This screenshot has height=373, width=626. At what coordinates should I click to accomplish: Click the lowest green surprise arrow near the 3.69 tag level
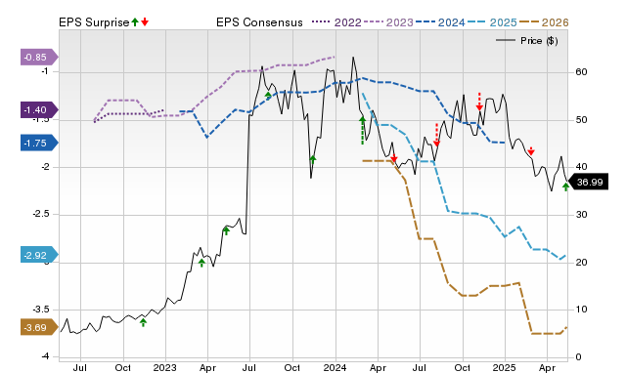(x=144, y=322)
